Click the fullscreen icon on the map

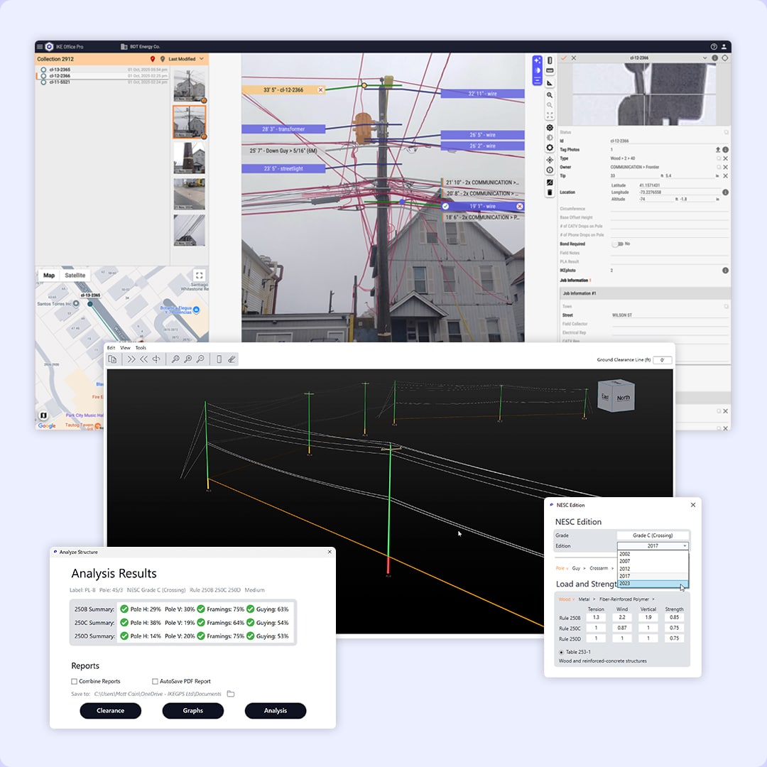click(199, 275)
